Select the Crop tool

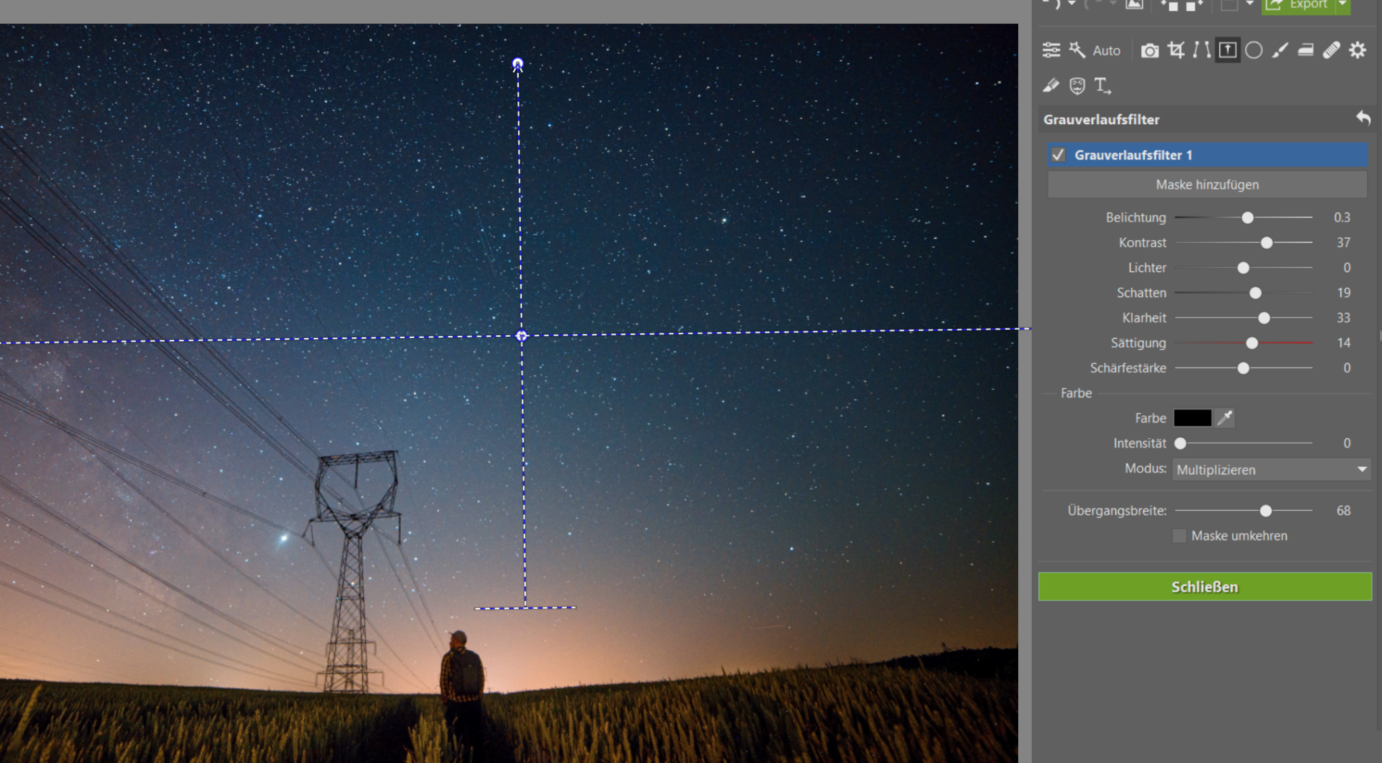(1176, 50)
